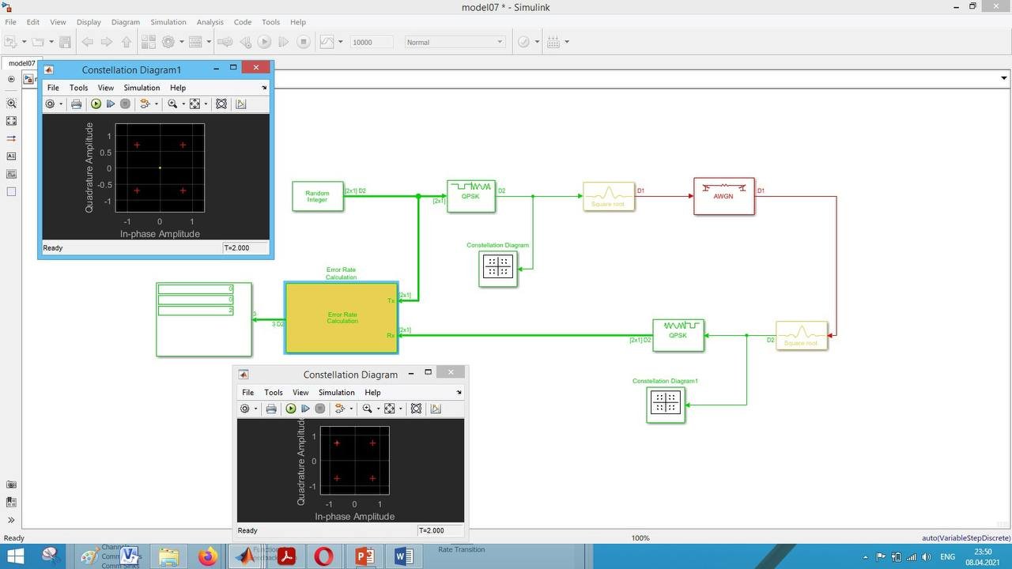1012x569 pixels.
Task: Toggle Signal Quality icon in Constellation Diagram window
Action: tap(436, 409)
